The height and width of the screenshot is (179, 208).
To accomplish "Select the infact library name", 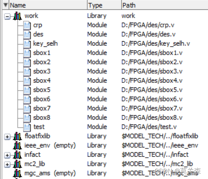I will 32,154.
